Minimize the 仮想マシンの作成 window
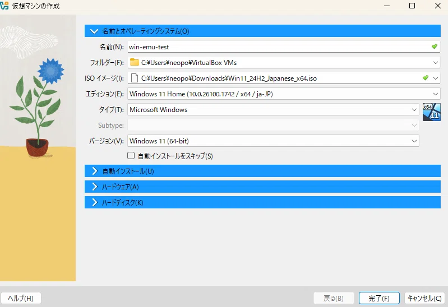The height and width of the screenshot is (307, 448). (387, 6)
